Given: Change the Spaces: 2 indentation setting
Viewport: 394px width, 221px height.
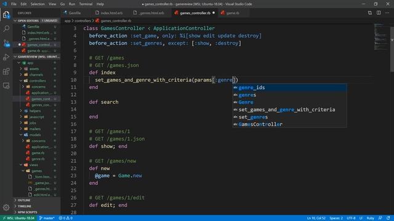Looking at the screenshot, I should [336, 218].
